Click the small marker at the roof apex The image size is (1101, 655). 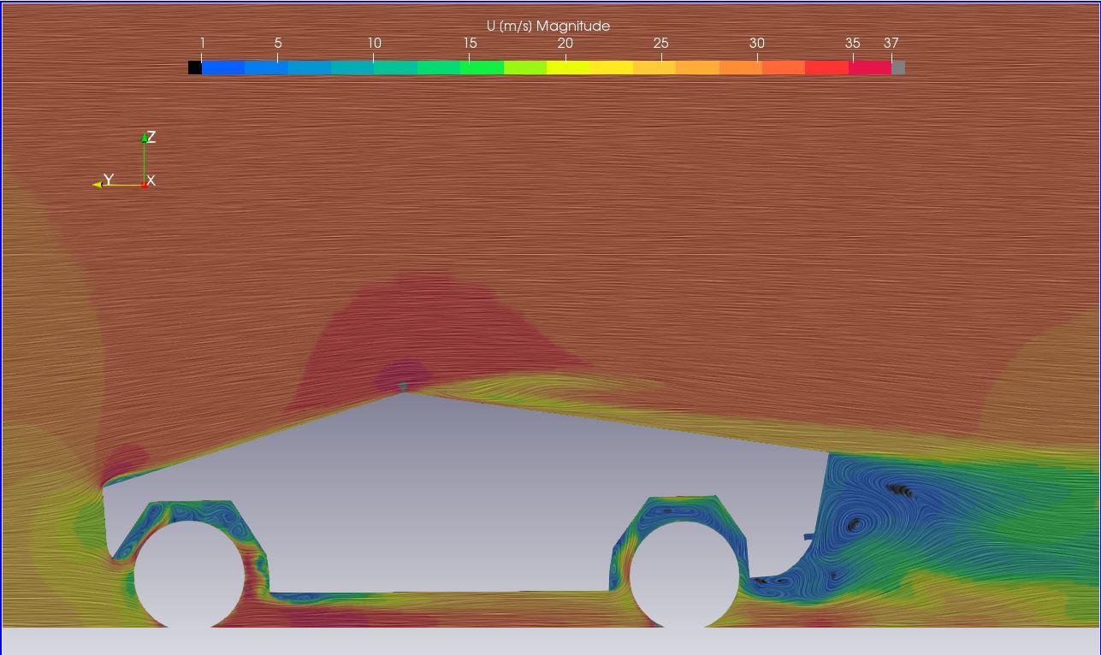click(x=403, y=388)
